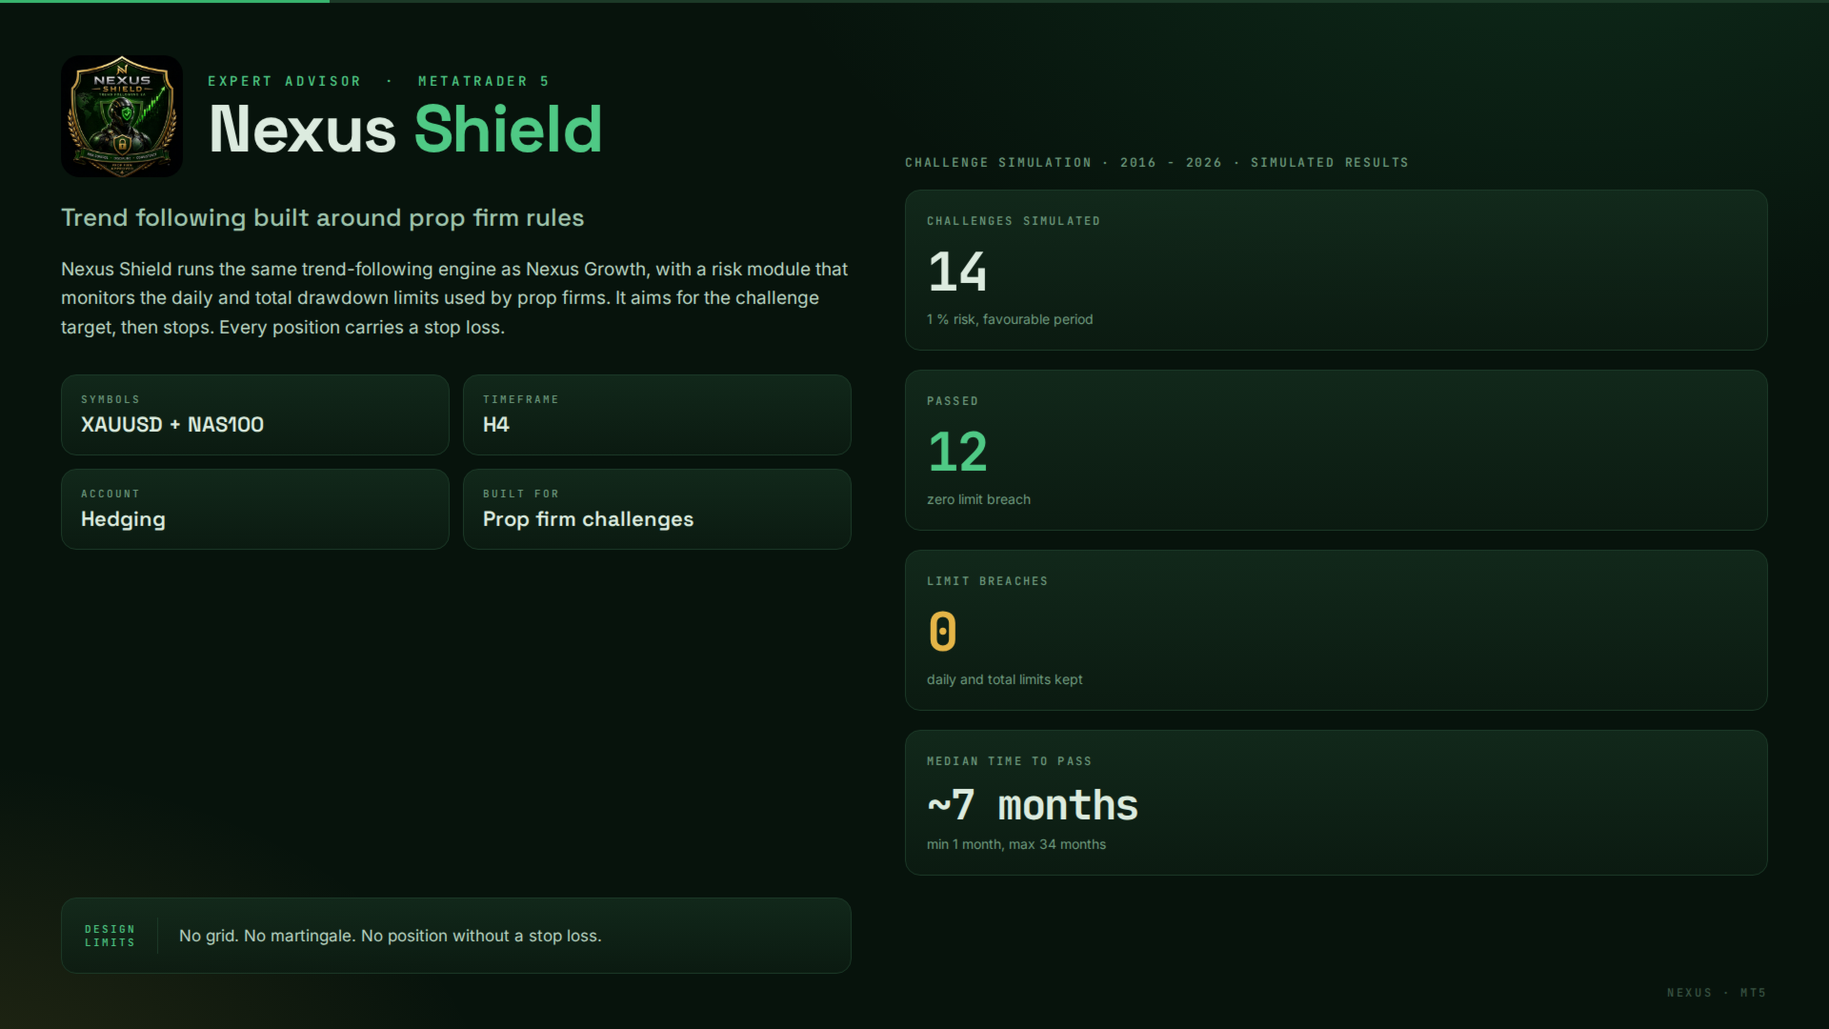Viewport: 1829px width, 1029px height.
Task: Click the yellow limit breaches value 0
Action: [x=943, y=632]
